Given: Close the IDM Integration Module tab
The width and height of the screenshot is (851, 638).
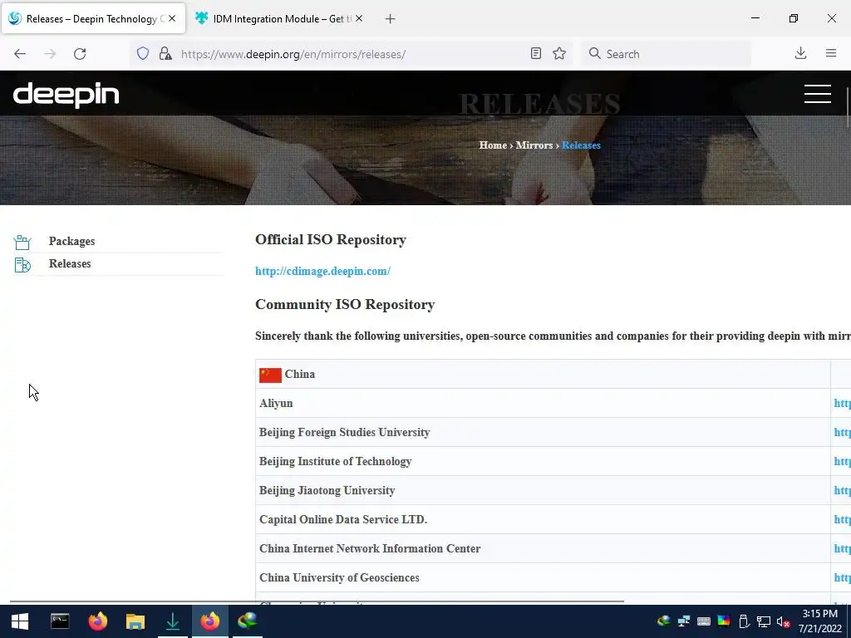Looking at the screenshot, I should [x=359, y=18].
